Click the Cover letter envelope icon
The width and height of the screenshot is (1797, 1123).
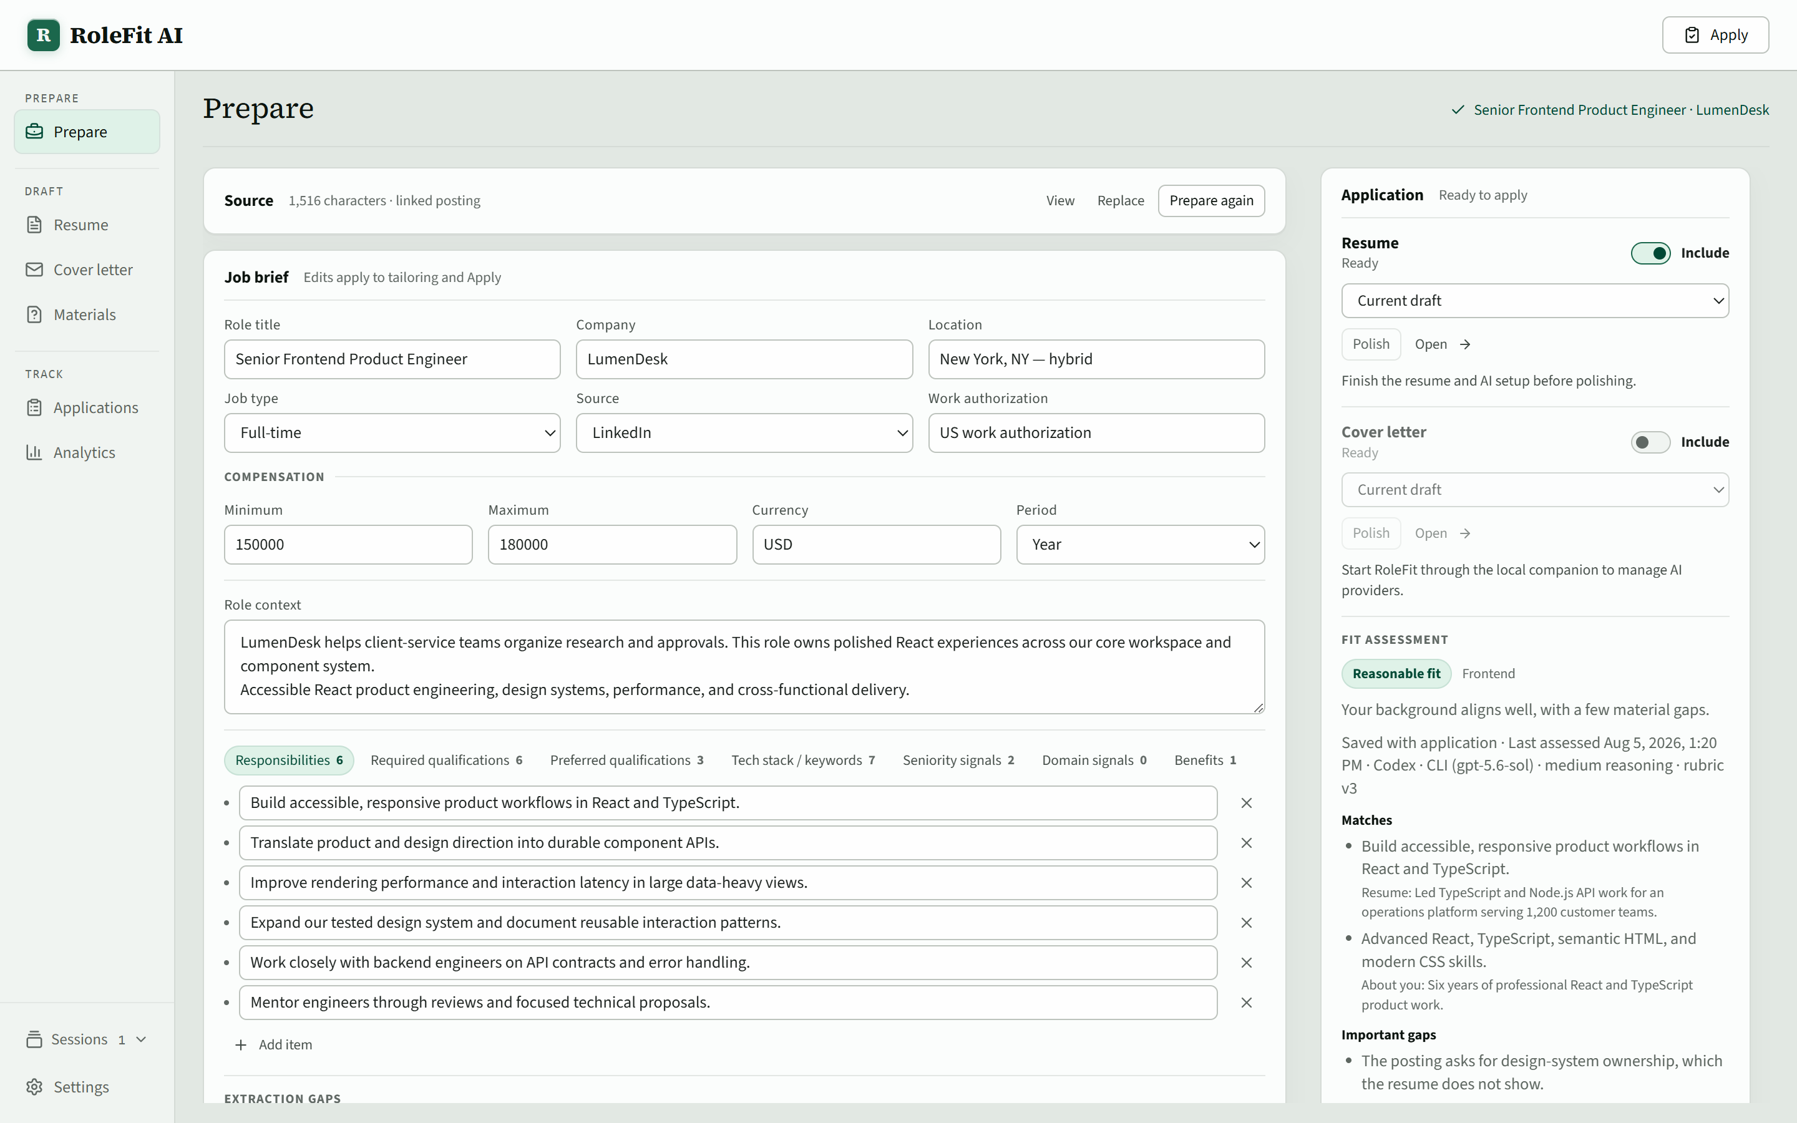34,270
